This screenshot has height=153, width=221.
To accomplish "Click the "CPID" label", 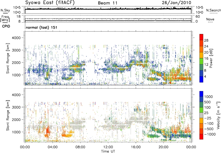I will pos(6,26).
